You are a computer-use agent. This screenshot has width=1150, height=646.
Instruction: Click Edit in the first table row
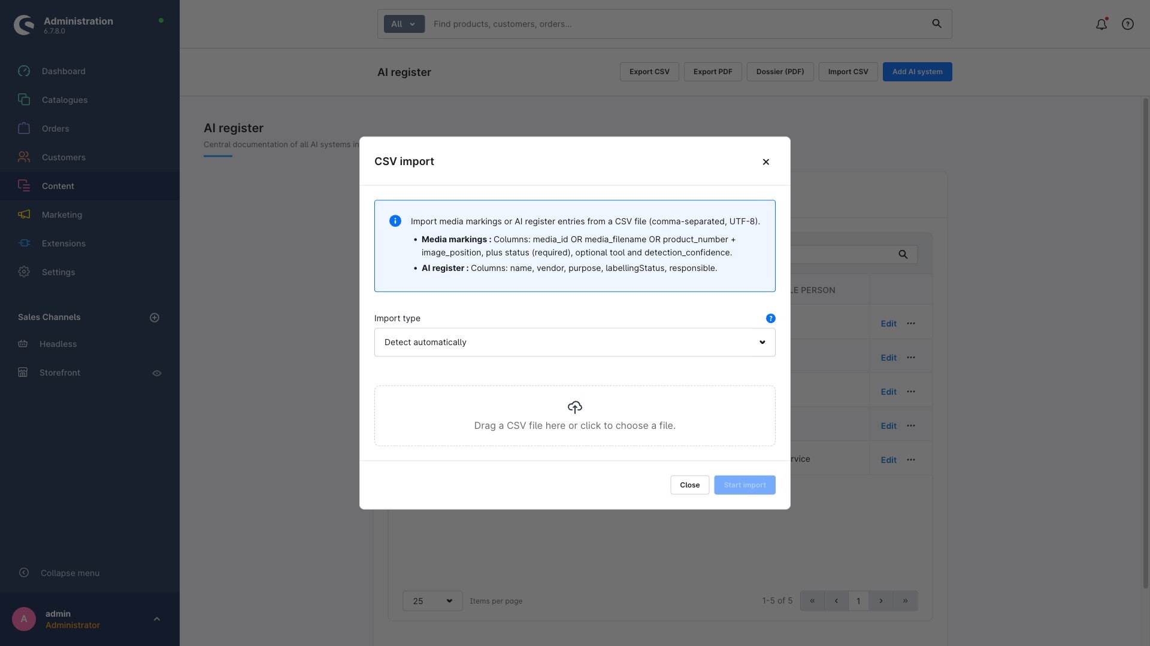point(888,324)
